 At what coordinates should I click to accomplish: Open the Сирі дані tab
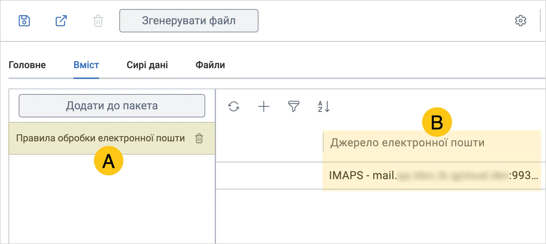click(x=147, y=65)
